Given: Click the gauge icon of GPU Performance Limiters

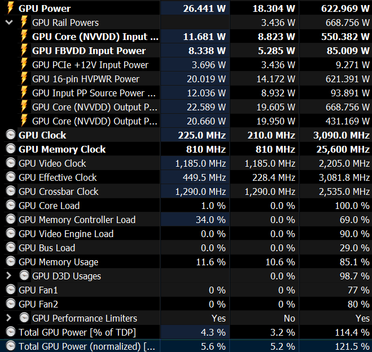Looking at the screenshot, I should (24, 318).
